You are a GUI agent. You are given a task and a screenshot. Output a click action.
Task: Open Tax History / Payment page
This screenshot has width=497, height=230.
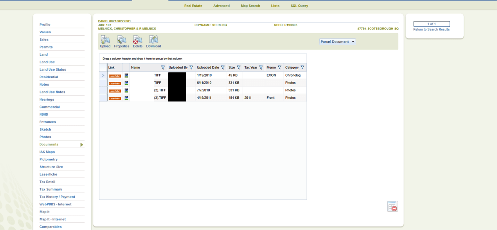57,197
